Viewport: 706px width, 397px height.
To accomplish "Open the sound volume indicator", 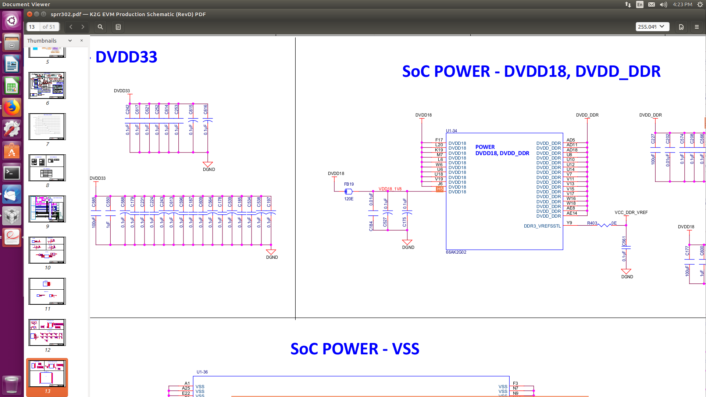I will click(663, 4).
